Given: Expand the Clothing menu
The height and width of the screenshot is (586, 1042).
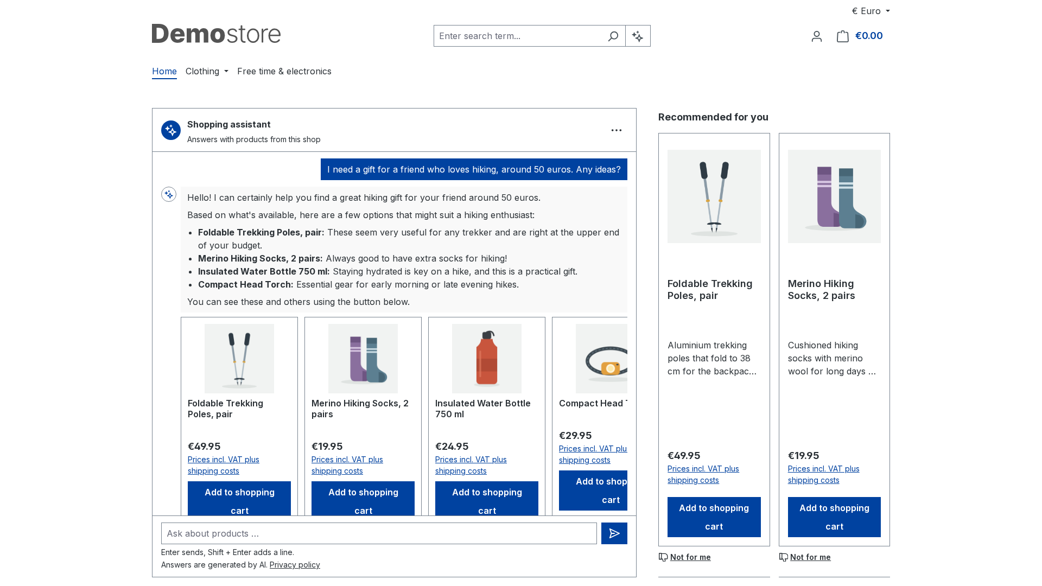Looking at the screenshot, I should pos(207,71).
